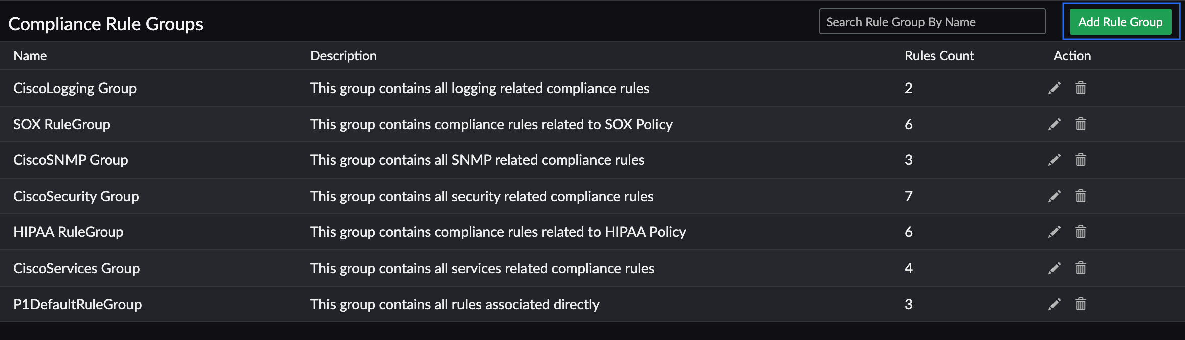Click the Add Rule Group button
Viewport: 1185px width, 340px height.
click(x=1121, y=22)
